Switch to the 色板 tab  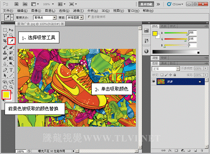coord(164,26)
